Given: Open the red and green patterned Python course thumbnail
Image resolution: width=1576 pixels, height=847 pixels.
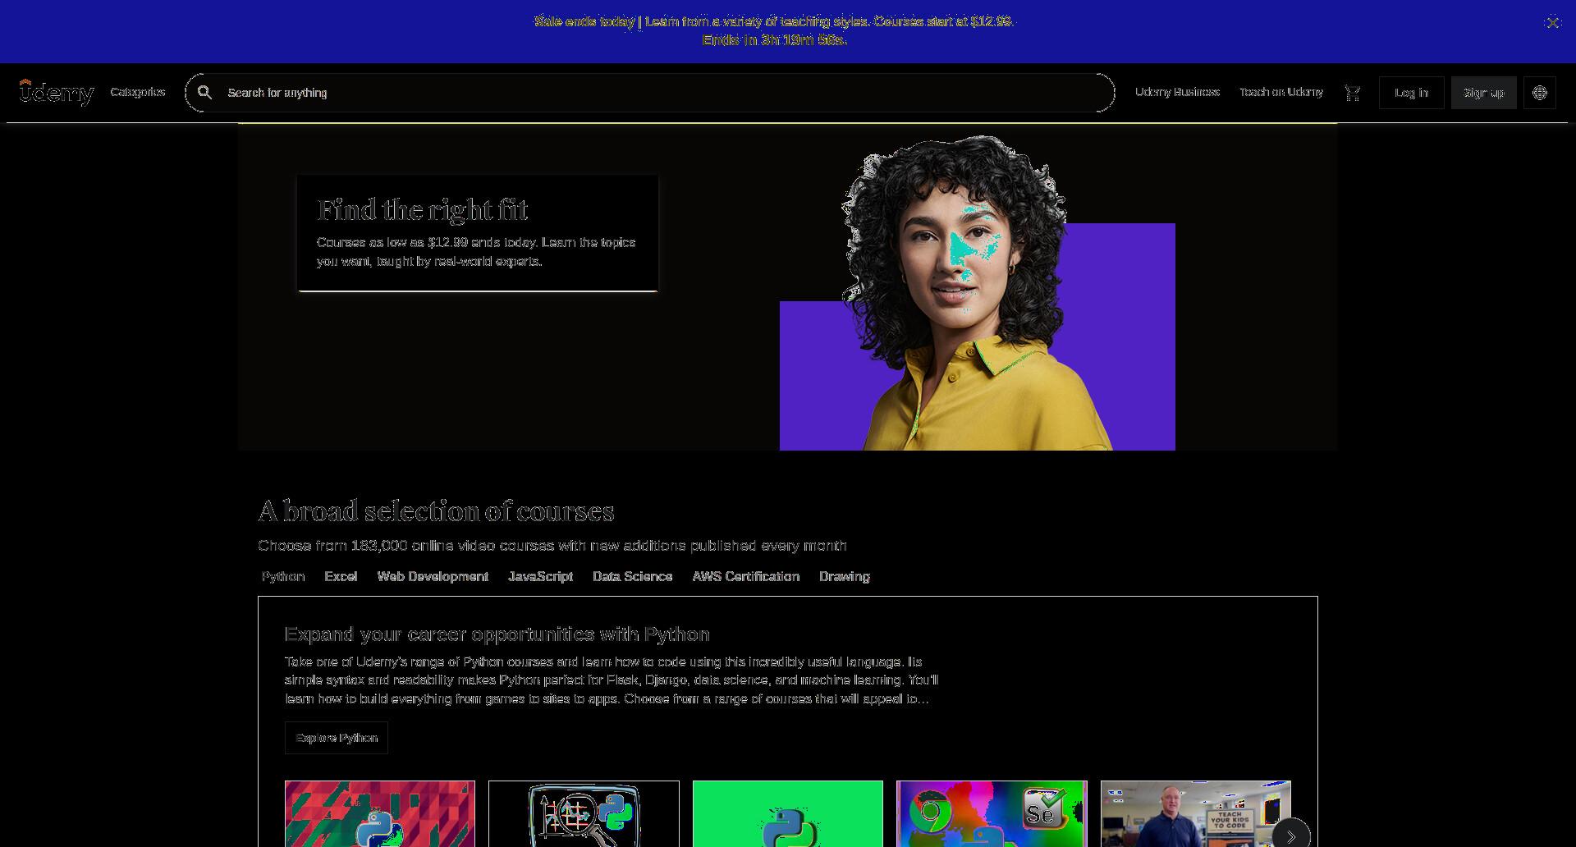Looking at the screenshot, I should click(x=380, y=814).
